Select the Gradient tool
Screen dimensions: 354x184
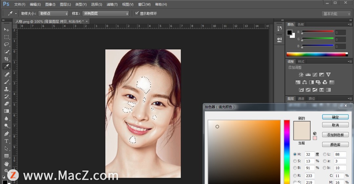(x=7, y=111)
